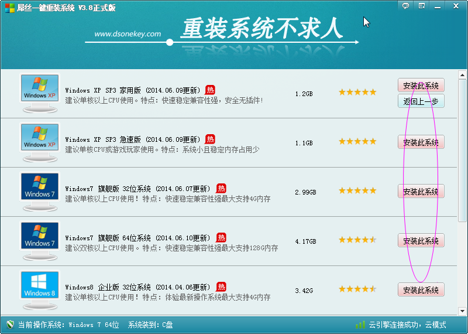This screenshot has width=468, height=334.
Task: Select the Windows 7 64位 system icon
Action: (x=40, y=238)
